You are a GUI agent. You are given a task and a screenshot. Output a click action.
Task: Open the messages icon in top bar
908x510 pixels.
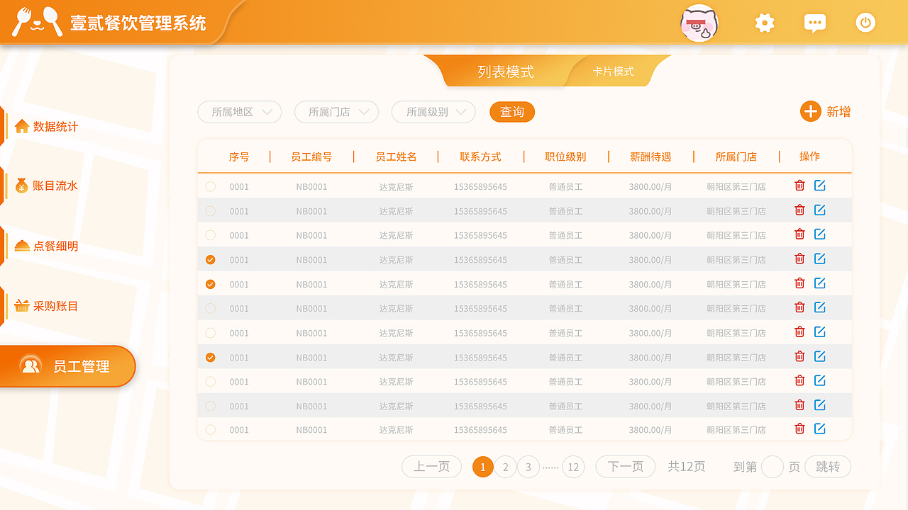pyautogui.click(x=814, y=23)
